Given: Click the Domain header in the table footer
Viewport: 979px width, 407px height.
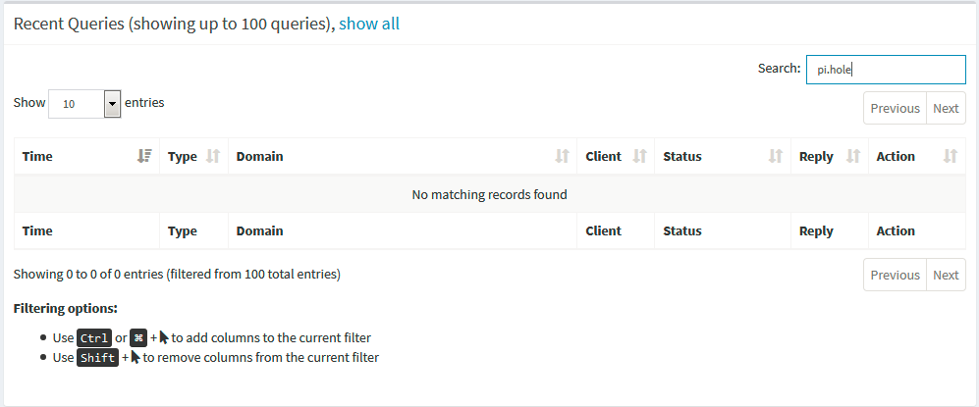Looking at the screenshot, I should point(260,230).
